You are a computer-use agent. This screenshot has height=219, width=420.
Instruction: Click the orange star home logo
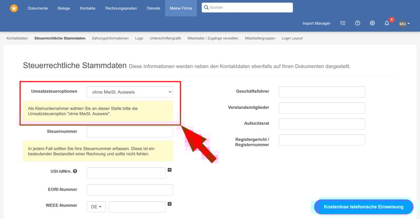click(x=14, y=8)
